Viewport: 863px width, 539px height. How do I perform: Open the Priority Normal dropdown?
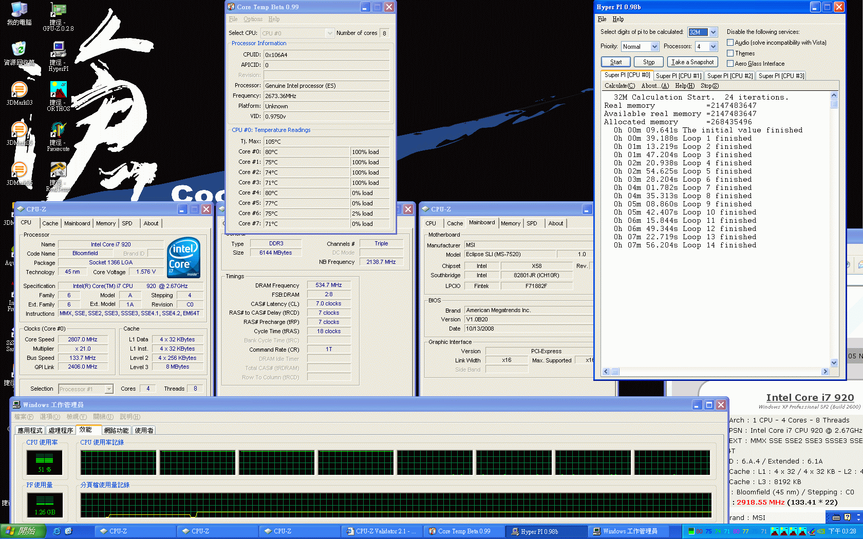[654, 46]
